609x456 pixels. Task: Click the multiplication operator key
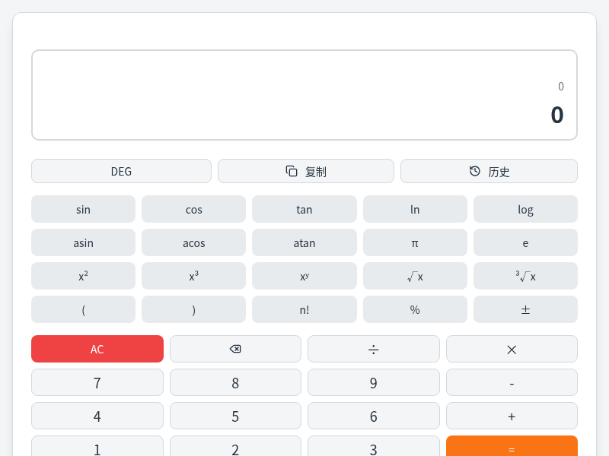click(512, 349)
